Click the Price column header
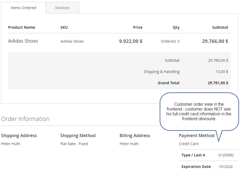The image size is (241, 176). pyautogui.click(x=138, y=27)
